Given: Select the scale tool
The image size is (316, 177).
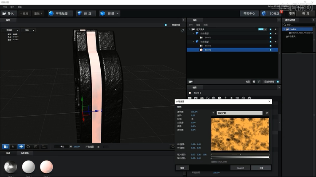Looking at the screenshot, I should click(36, 147).
